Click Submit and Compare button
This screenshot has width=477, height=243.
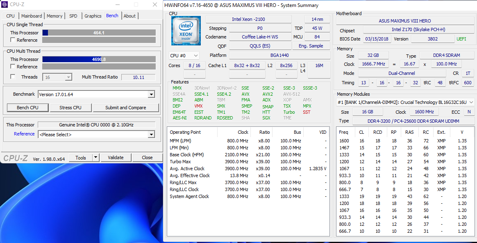126,108
